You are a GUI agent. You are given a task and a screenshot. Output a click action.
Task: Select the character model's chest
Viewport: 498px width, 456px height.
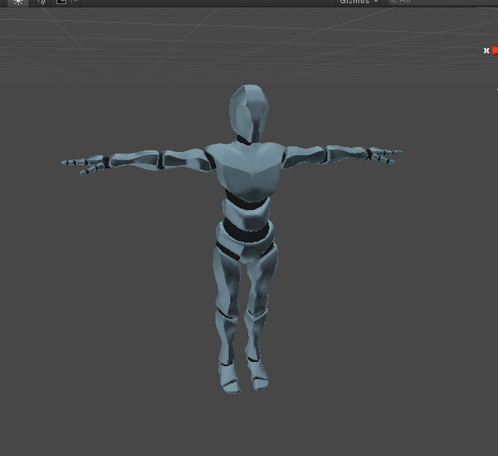[x=243, y=168]
